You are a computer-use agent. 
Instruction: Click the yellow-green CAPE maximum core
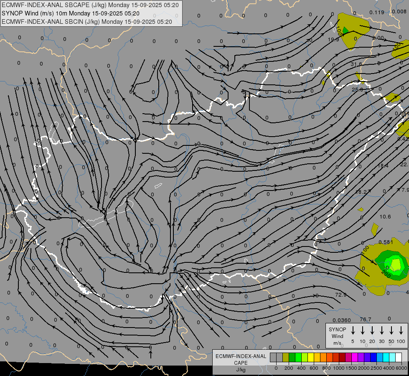[396, 264]
